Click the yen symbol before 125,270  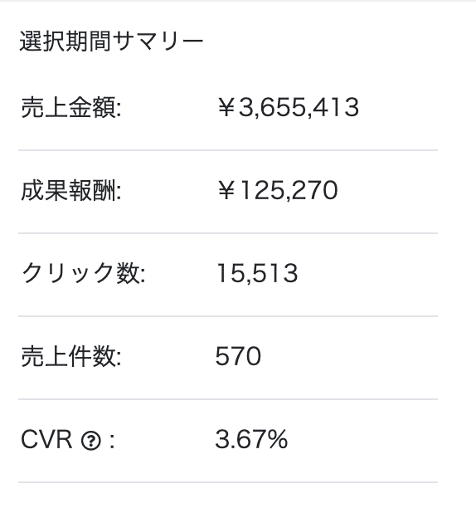click(x=226, y=191)
